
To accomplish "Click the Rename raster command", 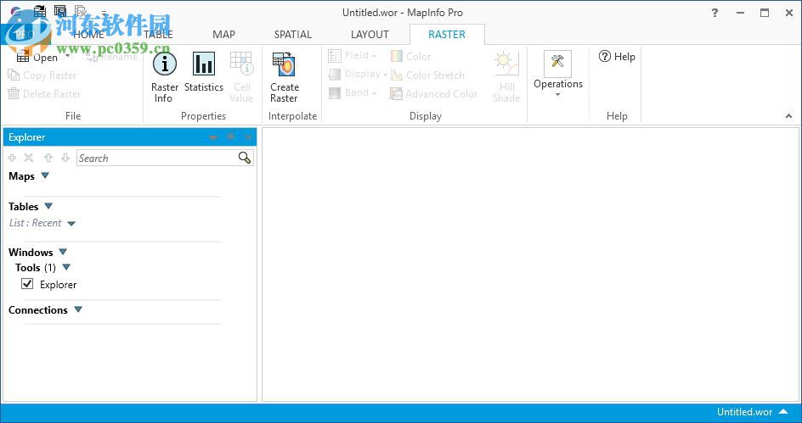I will pos(112,57).
